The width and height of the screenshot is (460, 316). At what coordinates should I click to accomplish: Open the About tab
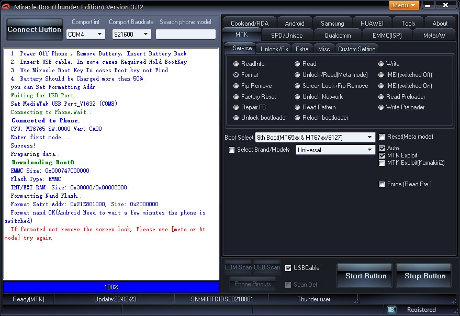click(440, 24)
